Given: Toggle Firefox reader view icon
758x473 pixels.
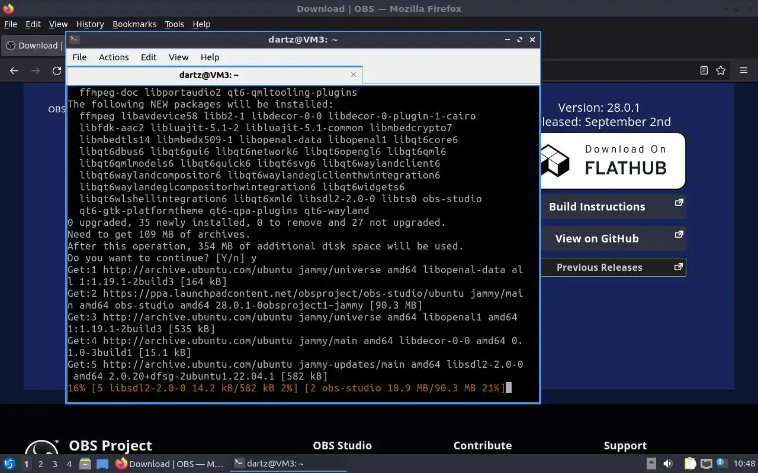Looking at the screenshot, I should click(704, 70).
